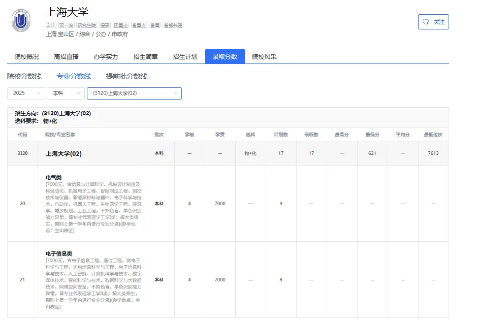
Task: Click the 选科 column header
Action: point(250,135)
